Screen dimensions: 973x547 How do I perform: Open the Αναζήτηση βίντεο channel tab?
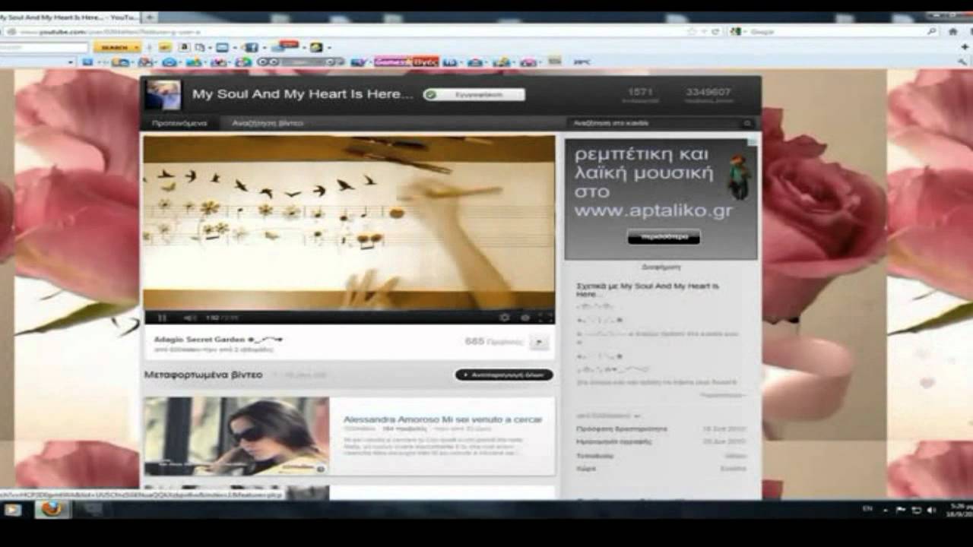coord(268,123)
